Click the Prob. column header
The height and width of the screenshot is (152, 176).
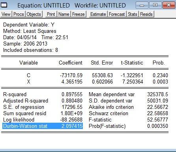coord(159,63)
